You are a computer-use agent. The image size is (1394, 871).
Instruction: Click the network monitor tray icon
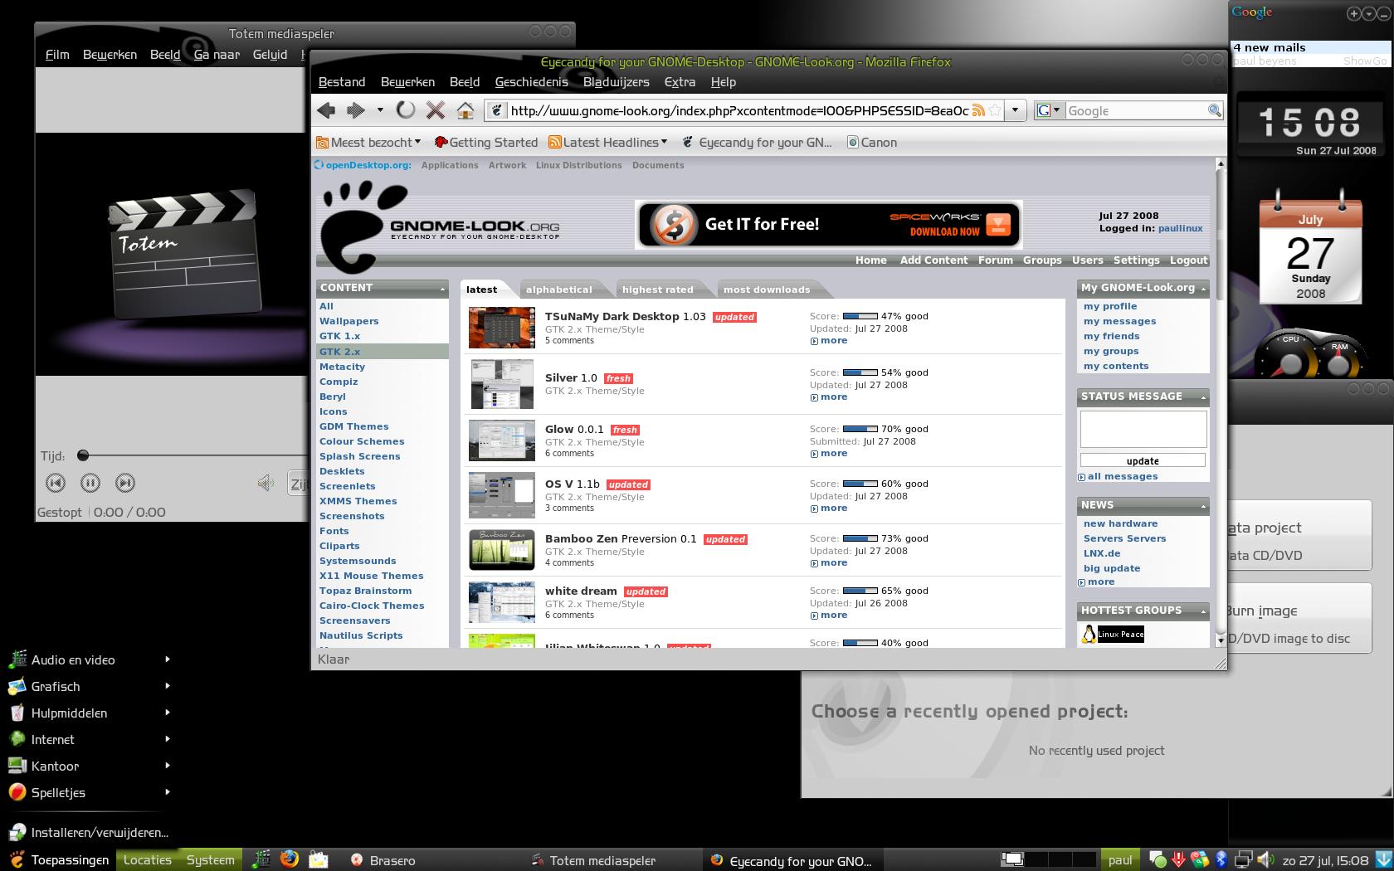click(x=1244, y=859)
